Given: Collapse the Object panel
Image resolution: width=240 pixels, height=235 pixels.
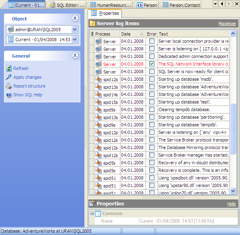Looking at the screenshot, I should pyautogui.click(x=75, y=18).
